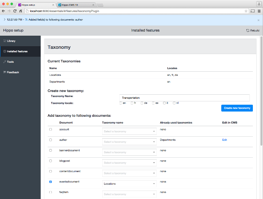Check the blogpost document checkbox
Screen dimensions: 263x199
(50, 161)
